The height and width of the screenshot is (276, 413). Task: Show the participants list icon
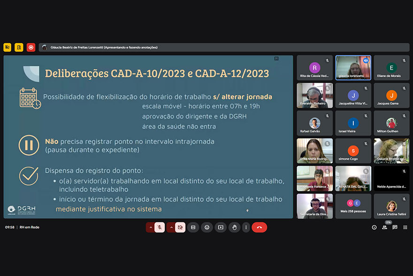pos(384,227)
